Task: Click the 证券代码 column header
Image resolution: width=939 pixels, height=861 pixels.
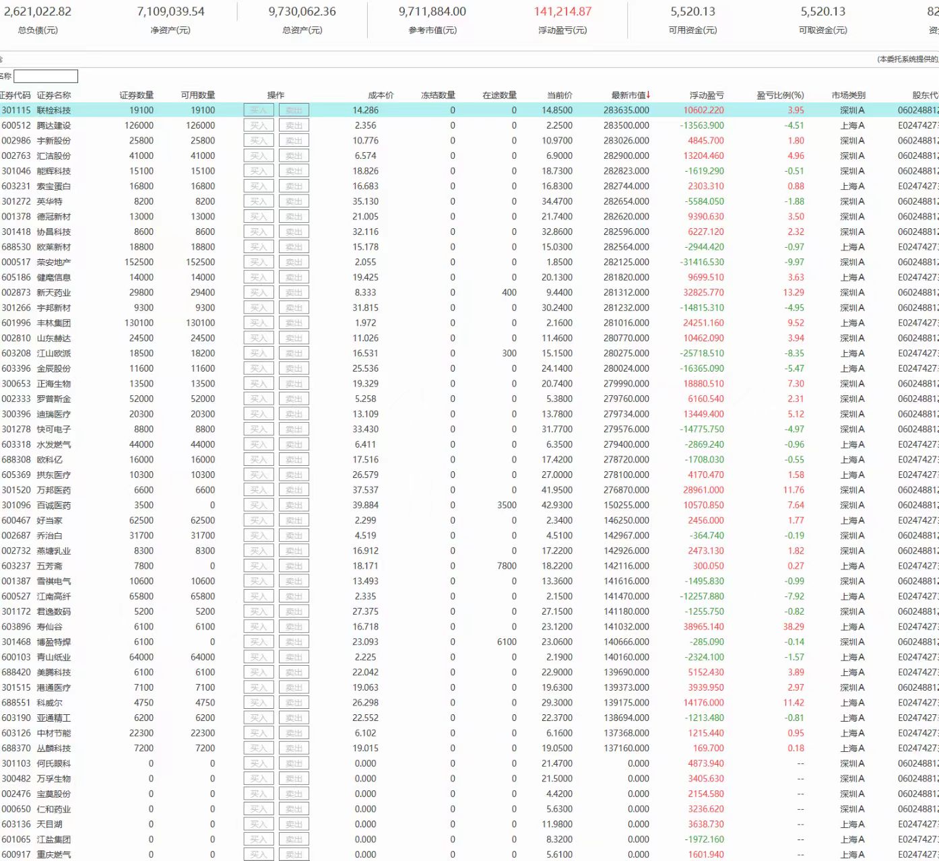Action: click(15, 95)
